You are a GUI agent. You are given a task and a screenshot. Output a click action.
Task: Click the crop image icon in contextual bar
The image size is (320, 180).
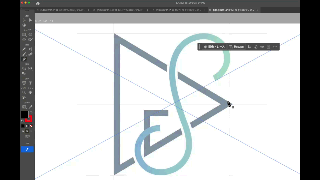point(249,47)
